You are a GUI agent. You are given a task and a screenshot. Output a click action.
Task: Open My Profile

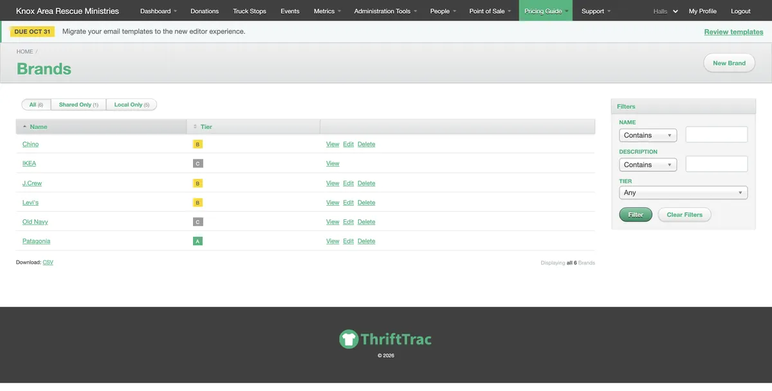point(703,11)
